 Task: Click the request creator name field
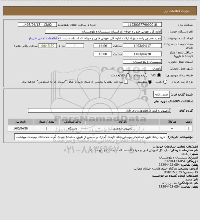pyautogui.click(x=110, y=38)
